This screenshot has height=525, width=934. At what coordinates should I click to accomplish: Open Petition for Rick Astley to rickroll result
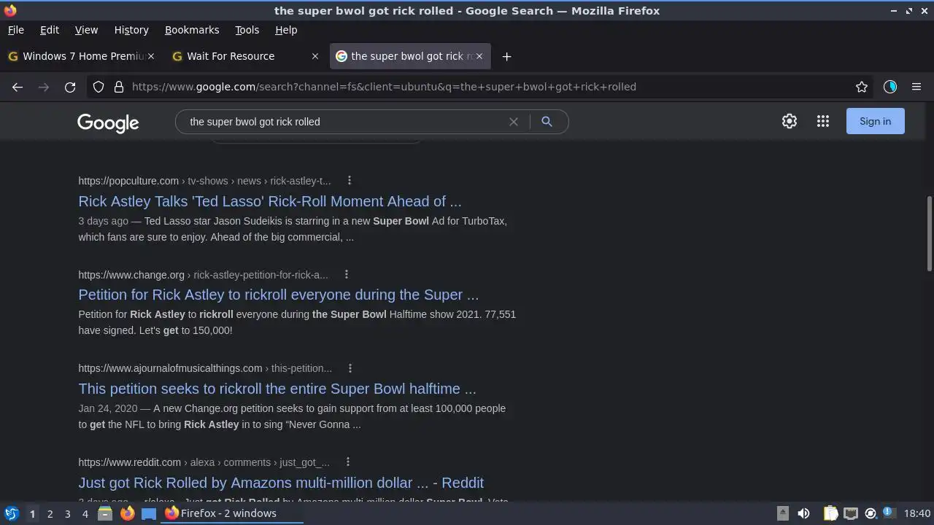coord(279,295)
